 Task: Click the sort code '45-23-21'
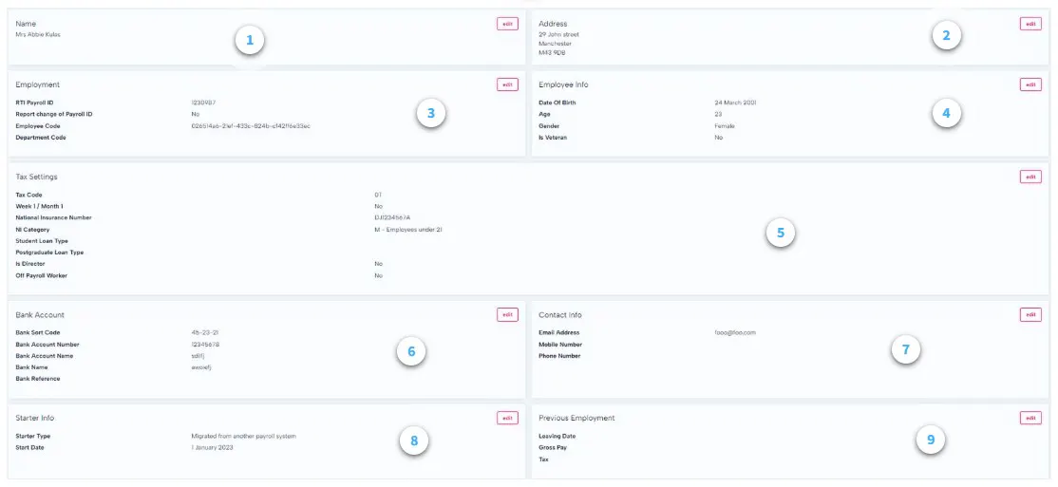pos(205,332)
